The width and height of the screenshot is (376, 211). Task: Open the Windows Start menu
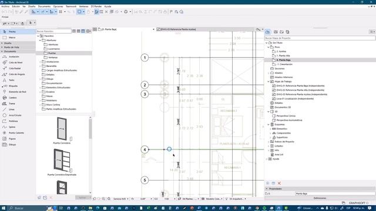pyautogui.click(x=4, y=208)
